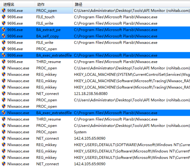This screenshot has height=168, width=190.
Task: Click path cell of the FILE_touch row
Action: [116, 17]
